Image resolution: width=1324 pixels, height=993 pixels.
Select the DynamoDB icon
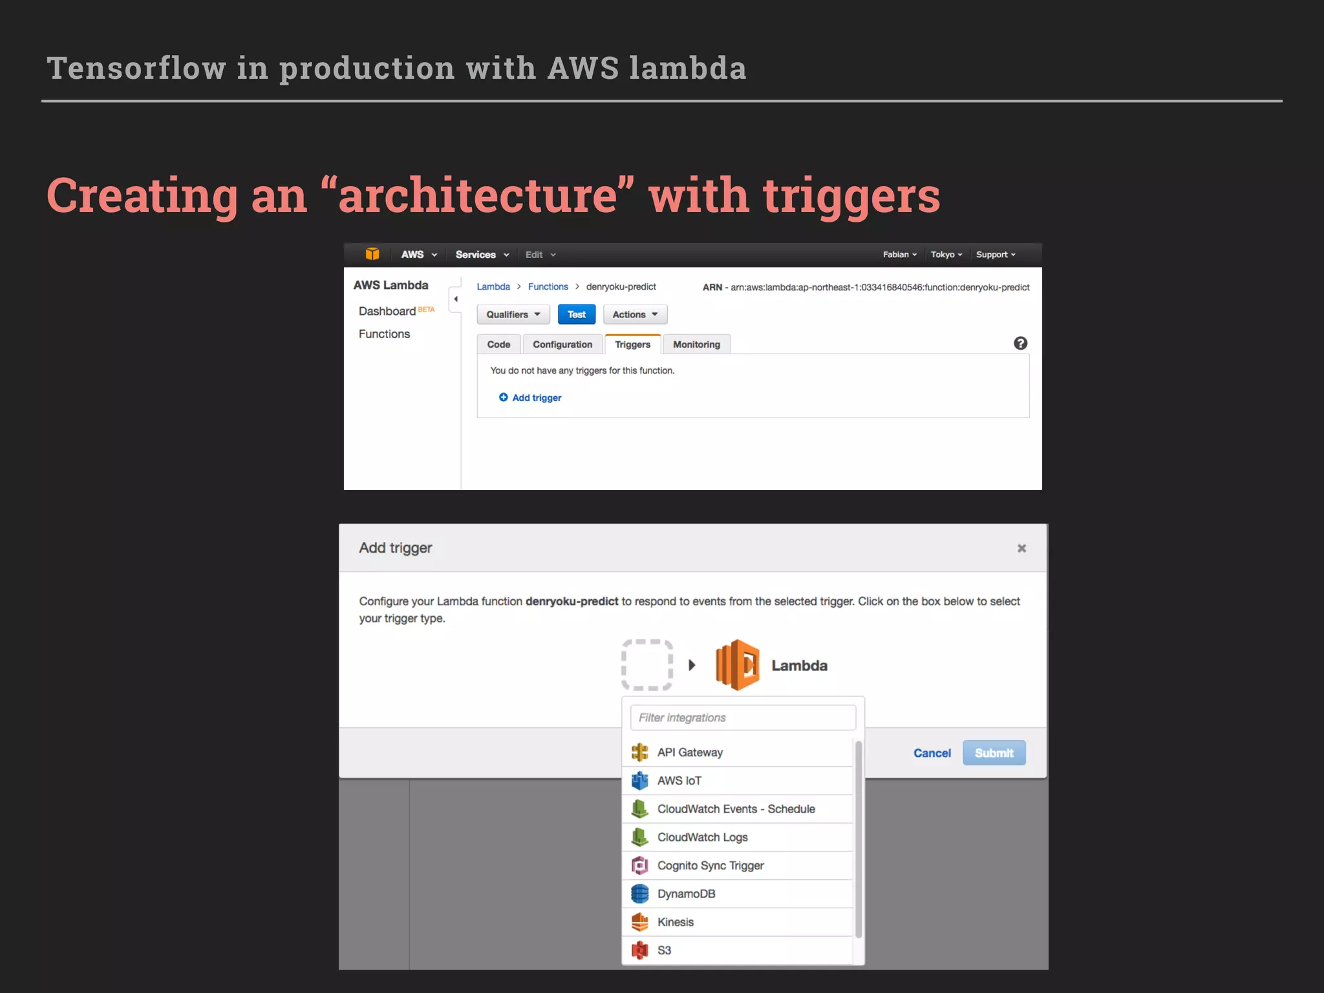[639, 894]
